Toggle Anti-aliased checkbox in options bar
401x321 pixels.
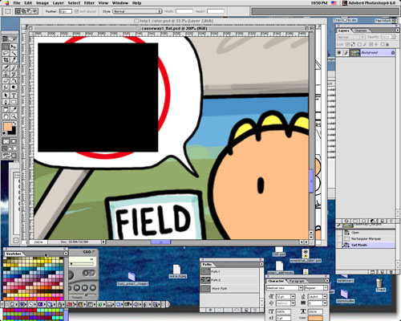tap(77, 11)
